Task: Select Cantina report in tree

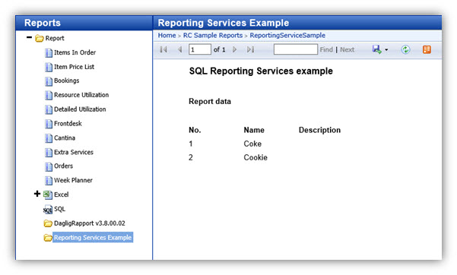Action: [x=65, y=137]
